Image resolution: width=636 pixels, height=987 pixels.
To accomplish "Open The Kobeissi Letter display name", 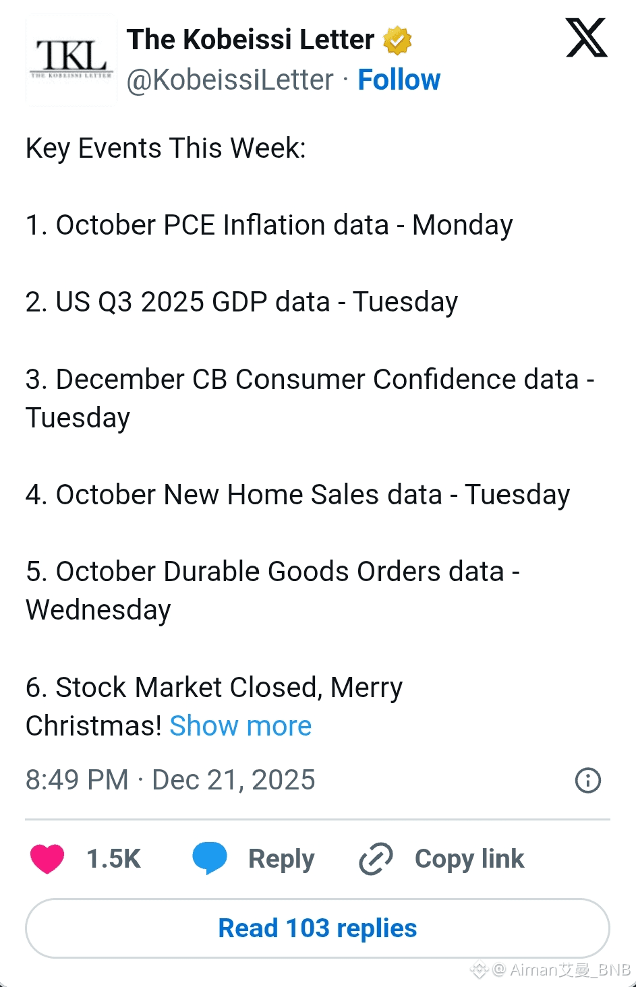I will pyautogui.click(x=250, y=40).
